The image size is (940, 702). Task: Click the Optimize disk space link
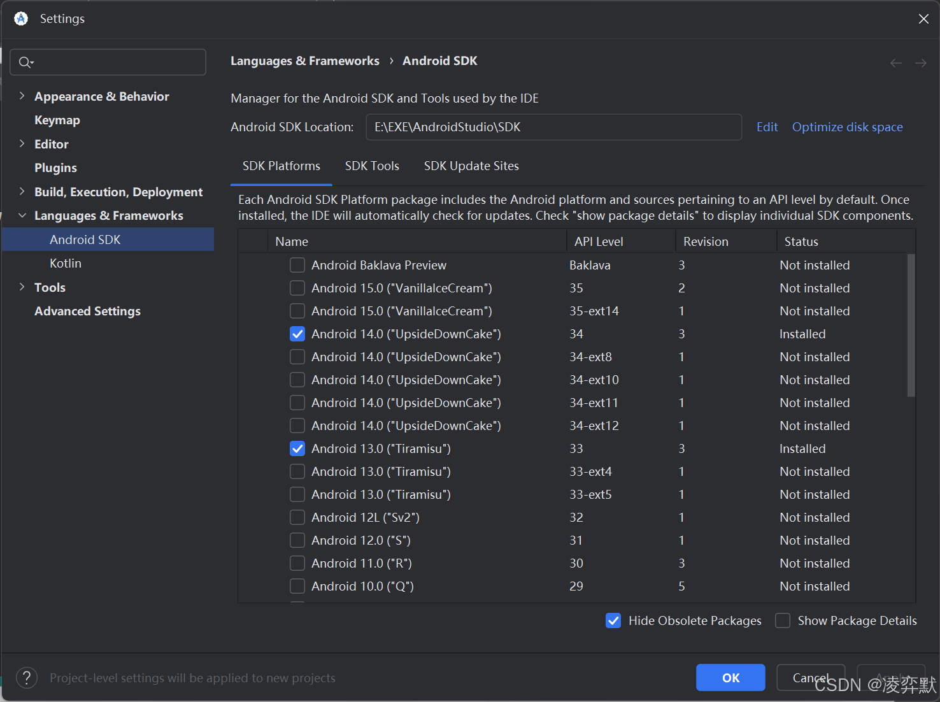click(847, 127)
